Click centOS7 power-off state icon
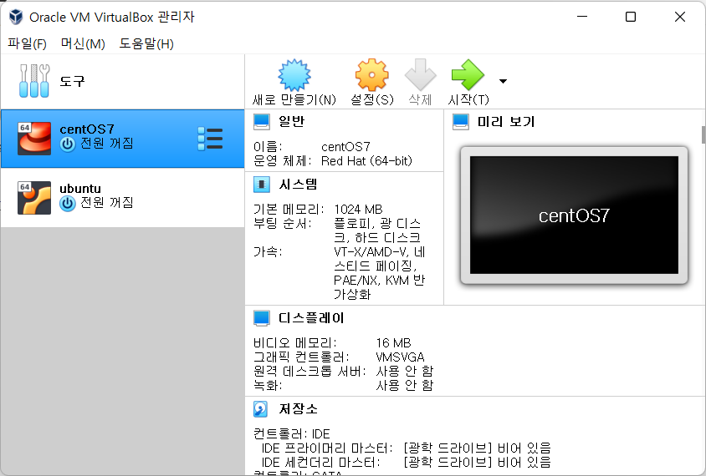 (x=68, y=144)
